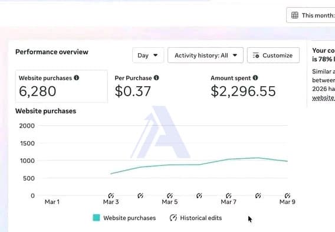Screen dimensions: 335x232
Task: Click the 6,280 purchases value
Action: point(38,91)
